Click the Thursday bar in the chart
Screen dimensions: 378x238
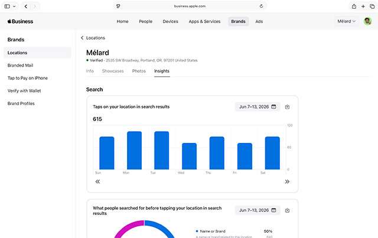point(217,153)
